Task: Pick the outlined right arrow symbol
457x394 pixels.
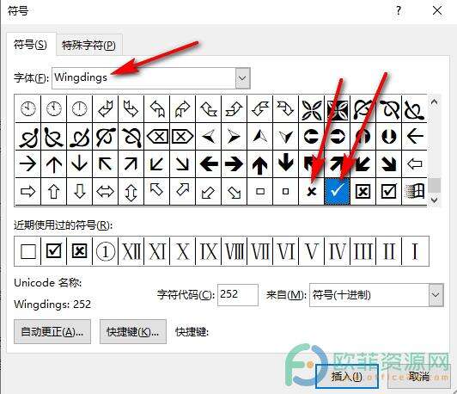Action: (28, 192)
